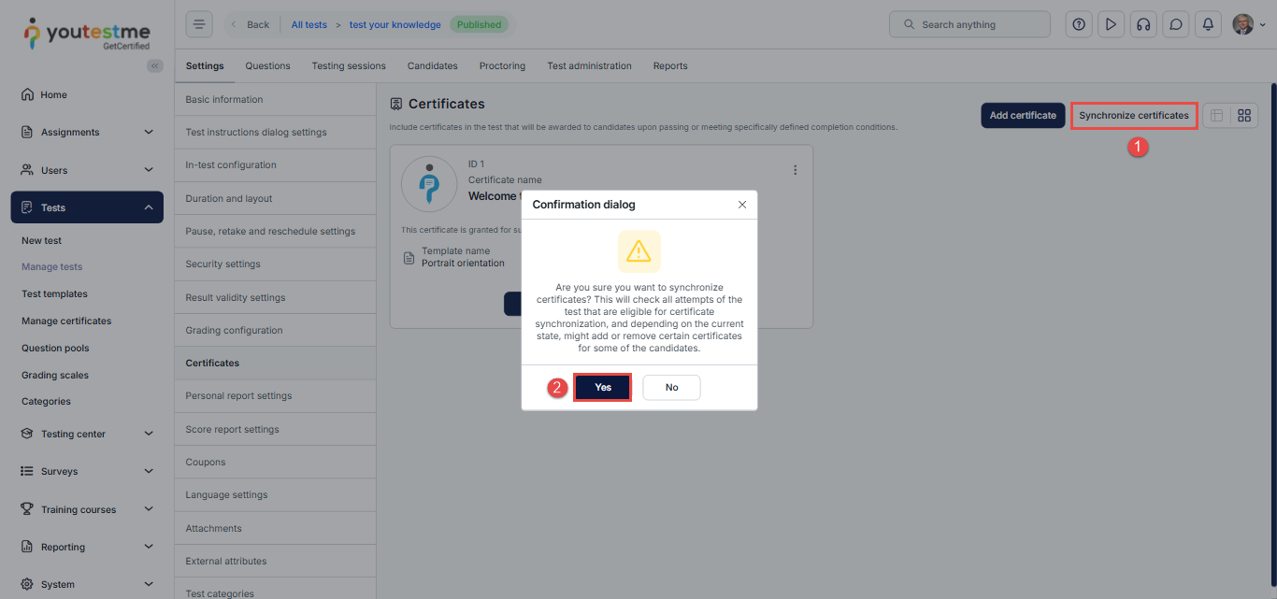
Task: Expand the Training courses chevron
Action: point(149,509)
